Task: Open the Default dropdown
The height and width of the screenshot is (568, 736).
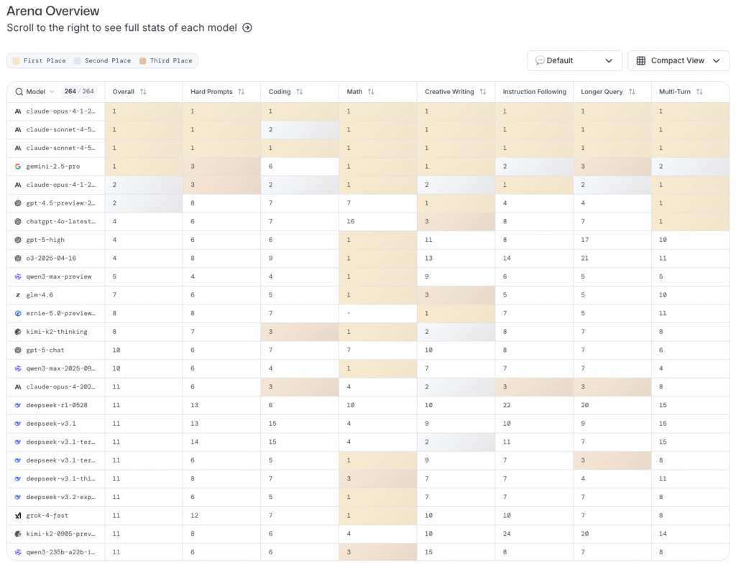Action: tap(574, 61)
